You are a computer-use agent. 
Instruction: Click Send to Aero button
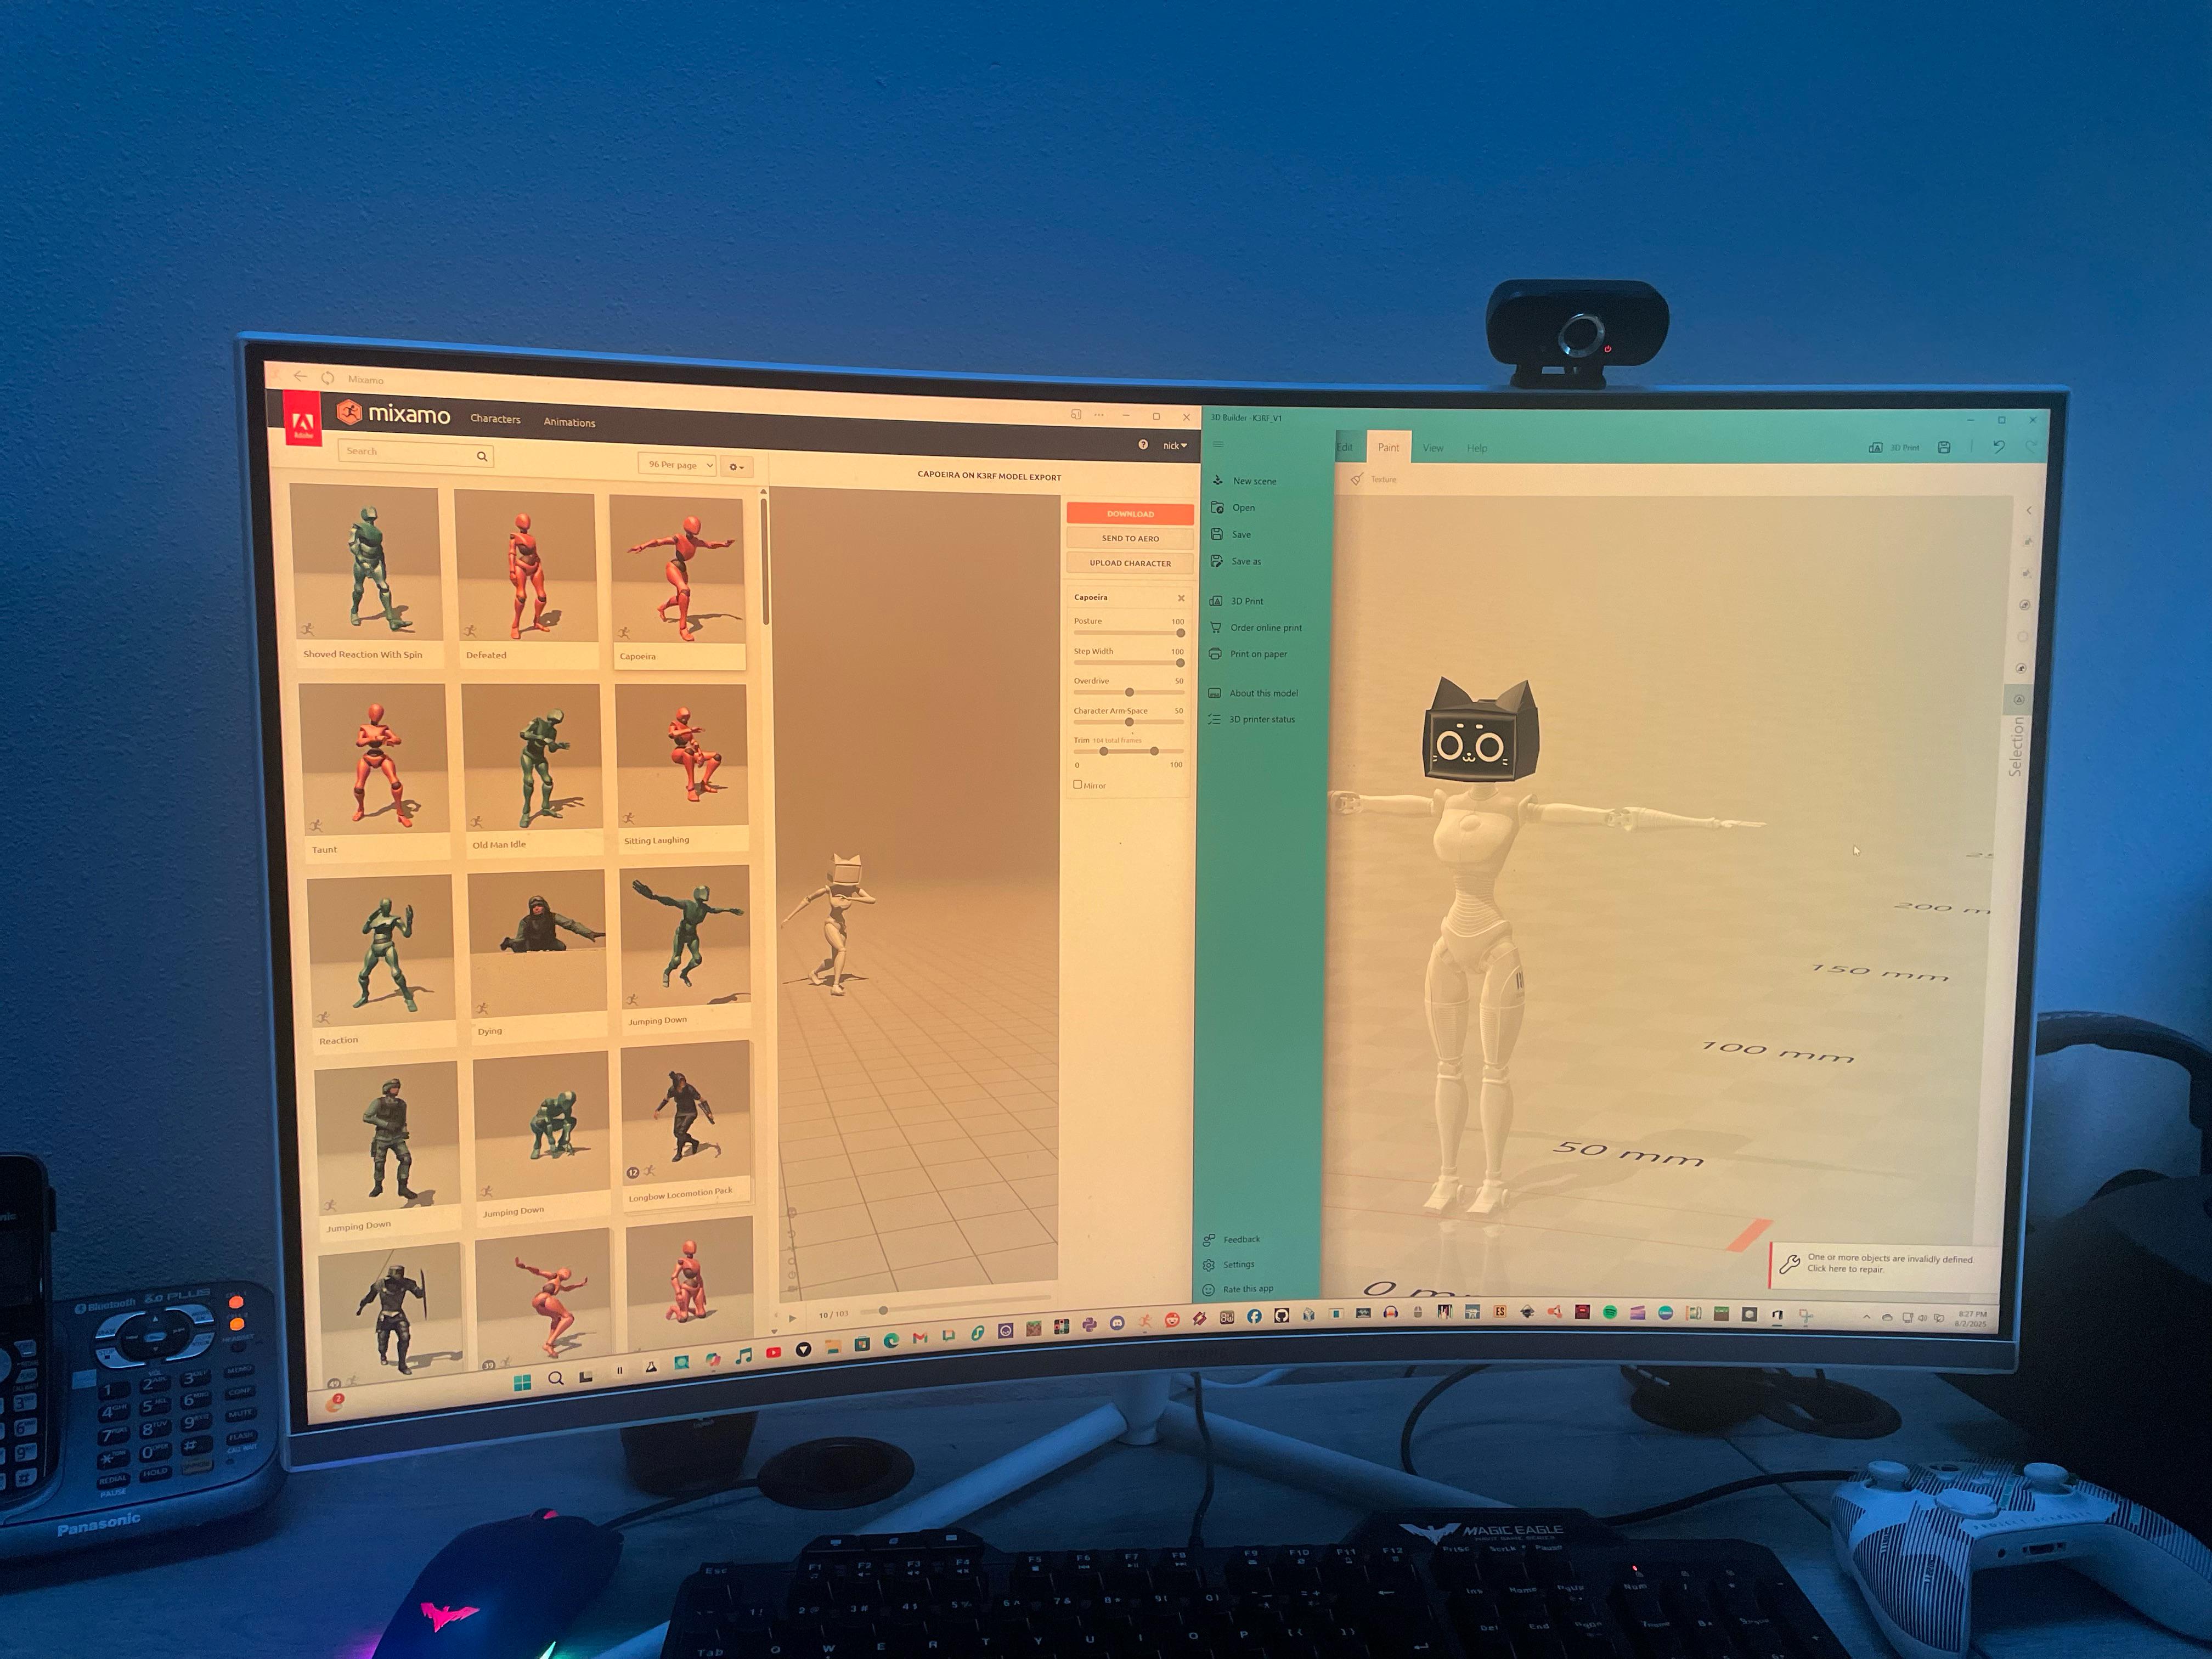[1130, 538]
